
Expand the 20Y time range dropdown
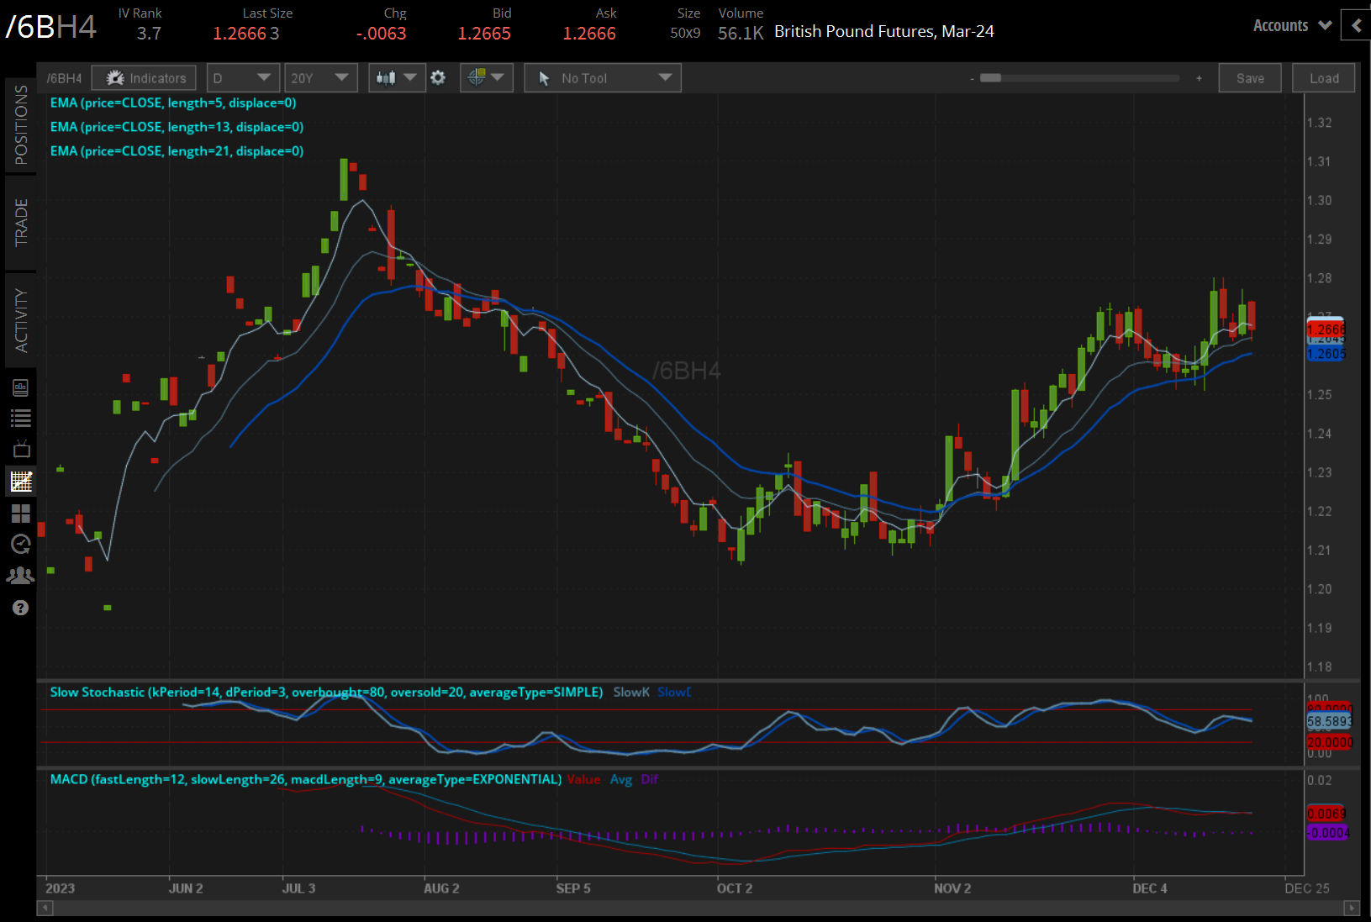pyautogui.click(x=319, y=78)
